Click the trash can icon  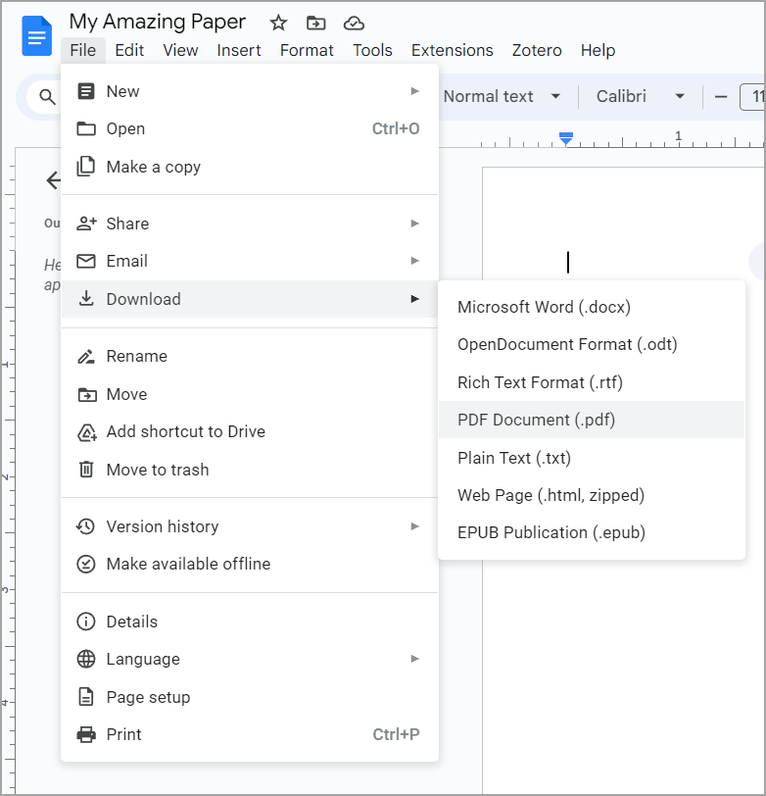[86, 469]
